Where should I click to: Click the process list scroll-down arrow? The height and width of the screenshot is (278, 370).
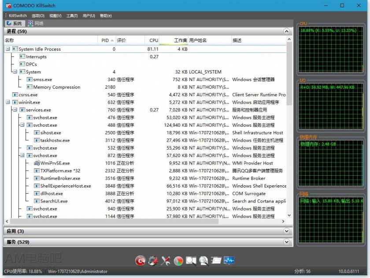(289, 215)
